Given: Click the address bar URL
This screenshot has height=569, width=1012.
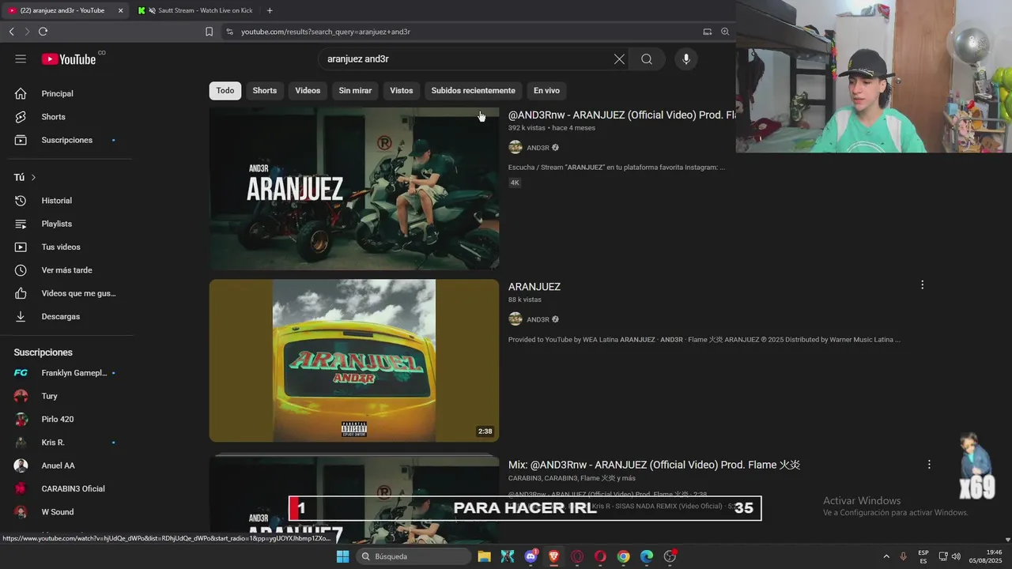Looking at the screenshot, I should pos(326,32).
